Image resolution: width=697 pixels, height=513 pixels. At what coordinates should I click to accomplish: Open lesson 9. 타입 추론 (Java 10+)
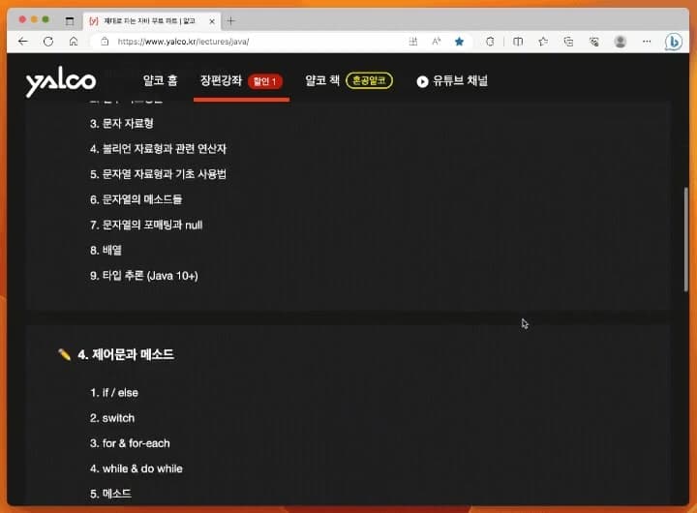[144, 276]
